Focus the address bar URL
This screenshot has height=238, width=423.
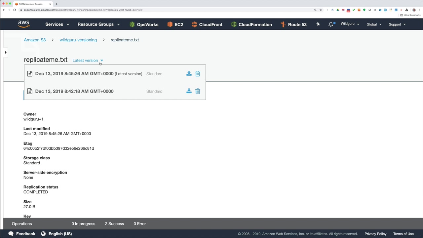pos(83,10)
